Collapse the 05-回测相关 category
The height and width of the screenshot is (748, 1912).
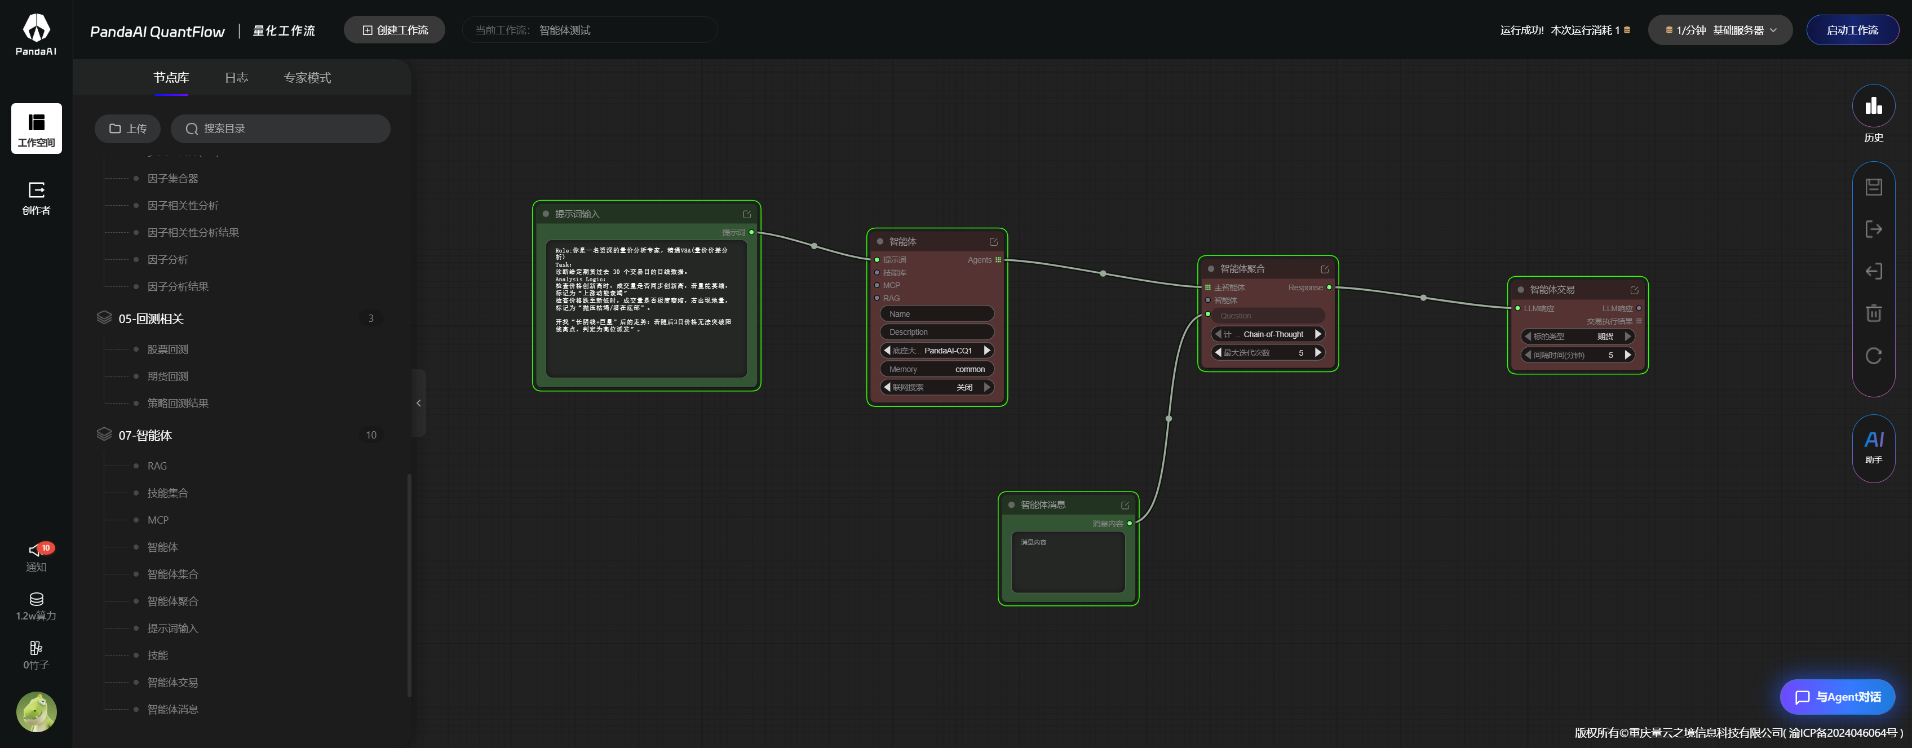(x=151, y=319)
